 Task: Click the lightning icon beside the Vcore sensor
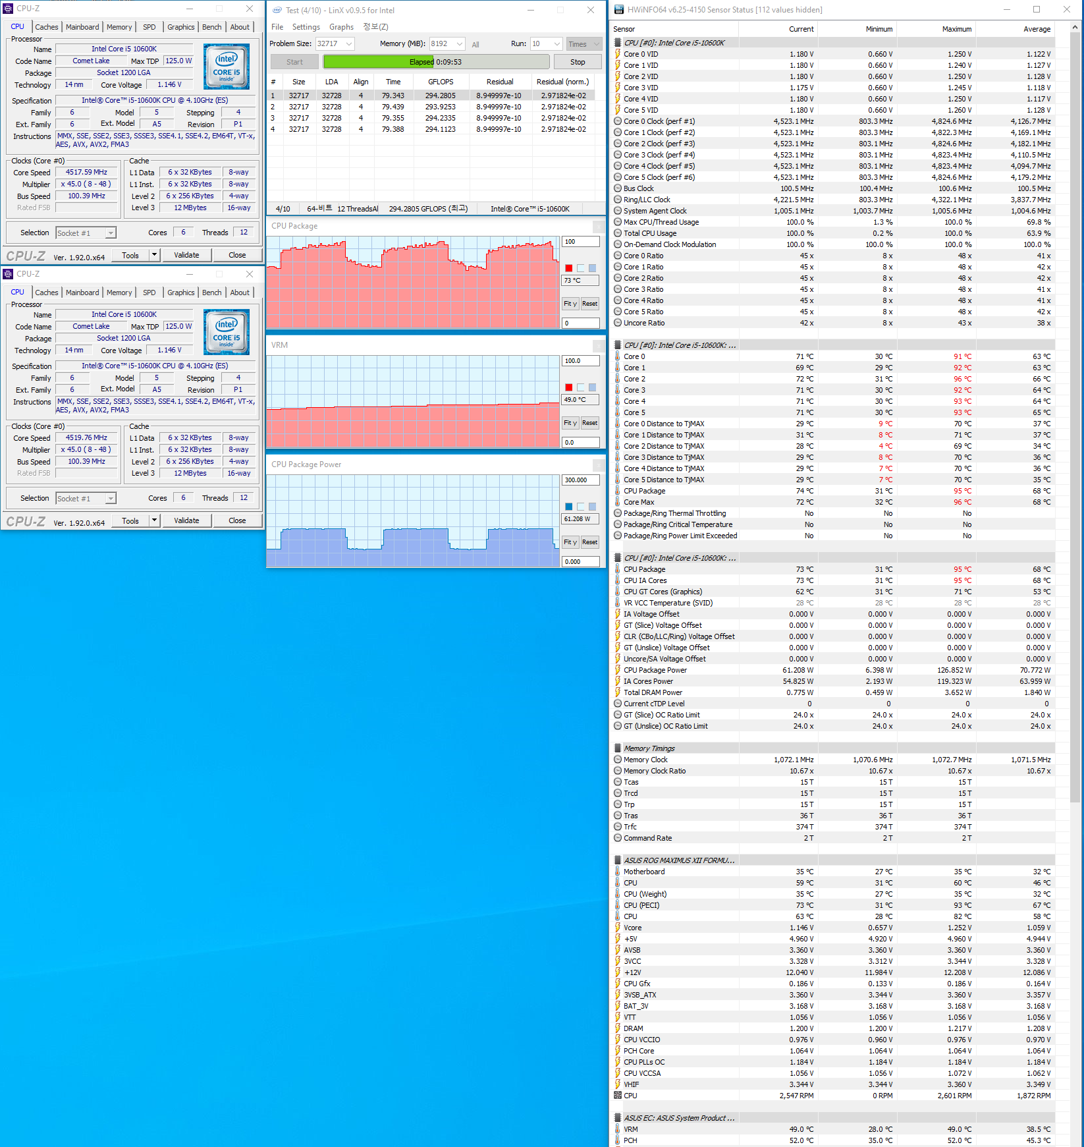(618, 928)
